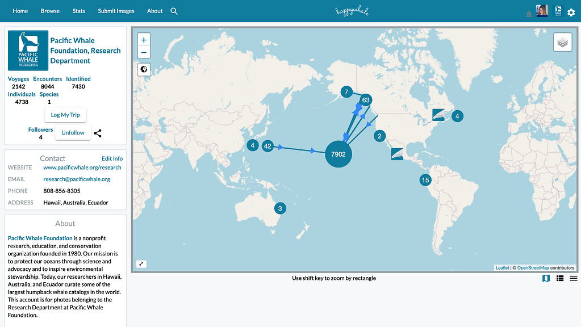Open the search magnifier icon
581x327 pixels.
[x=174, y=11]
